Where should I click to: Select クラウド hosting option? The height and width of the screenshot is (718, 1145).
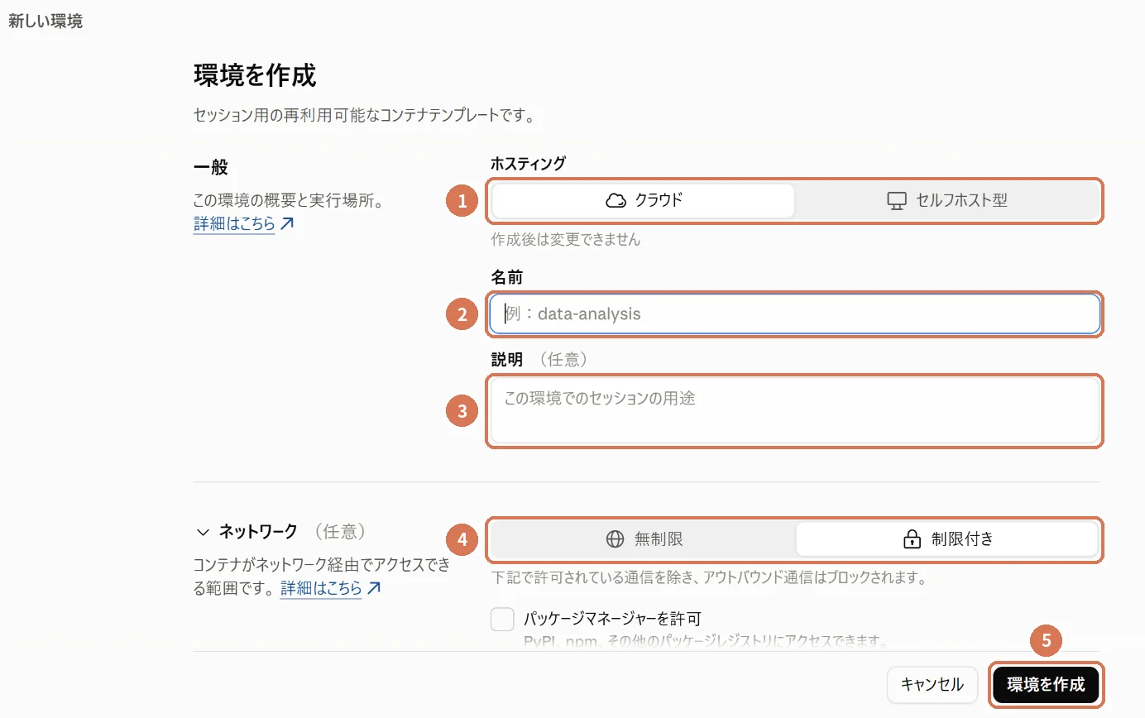coord(643,200)
